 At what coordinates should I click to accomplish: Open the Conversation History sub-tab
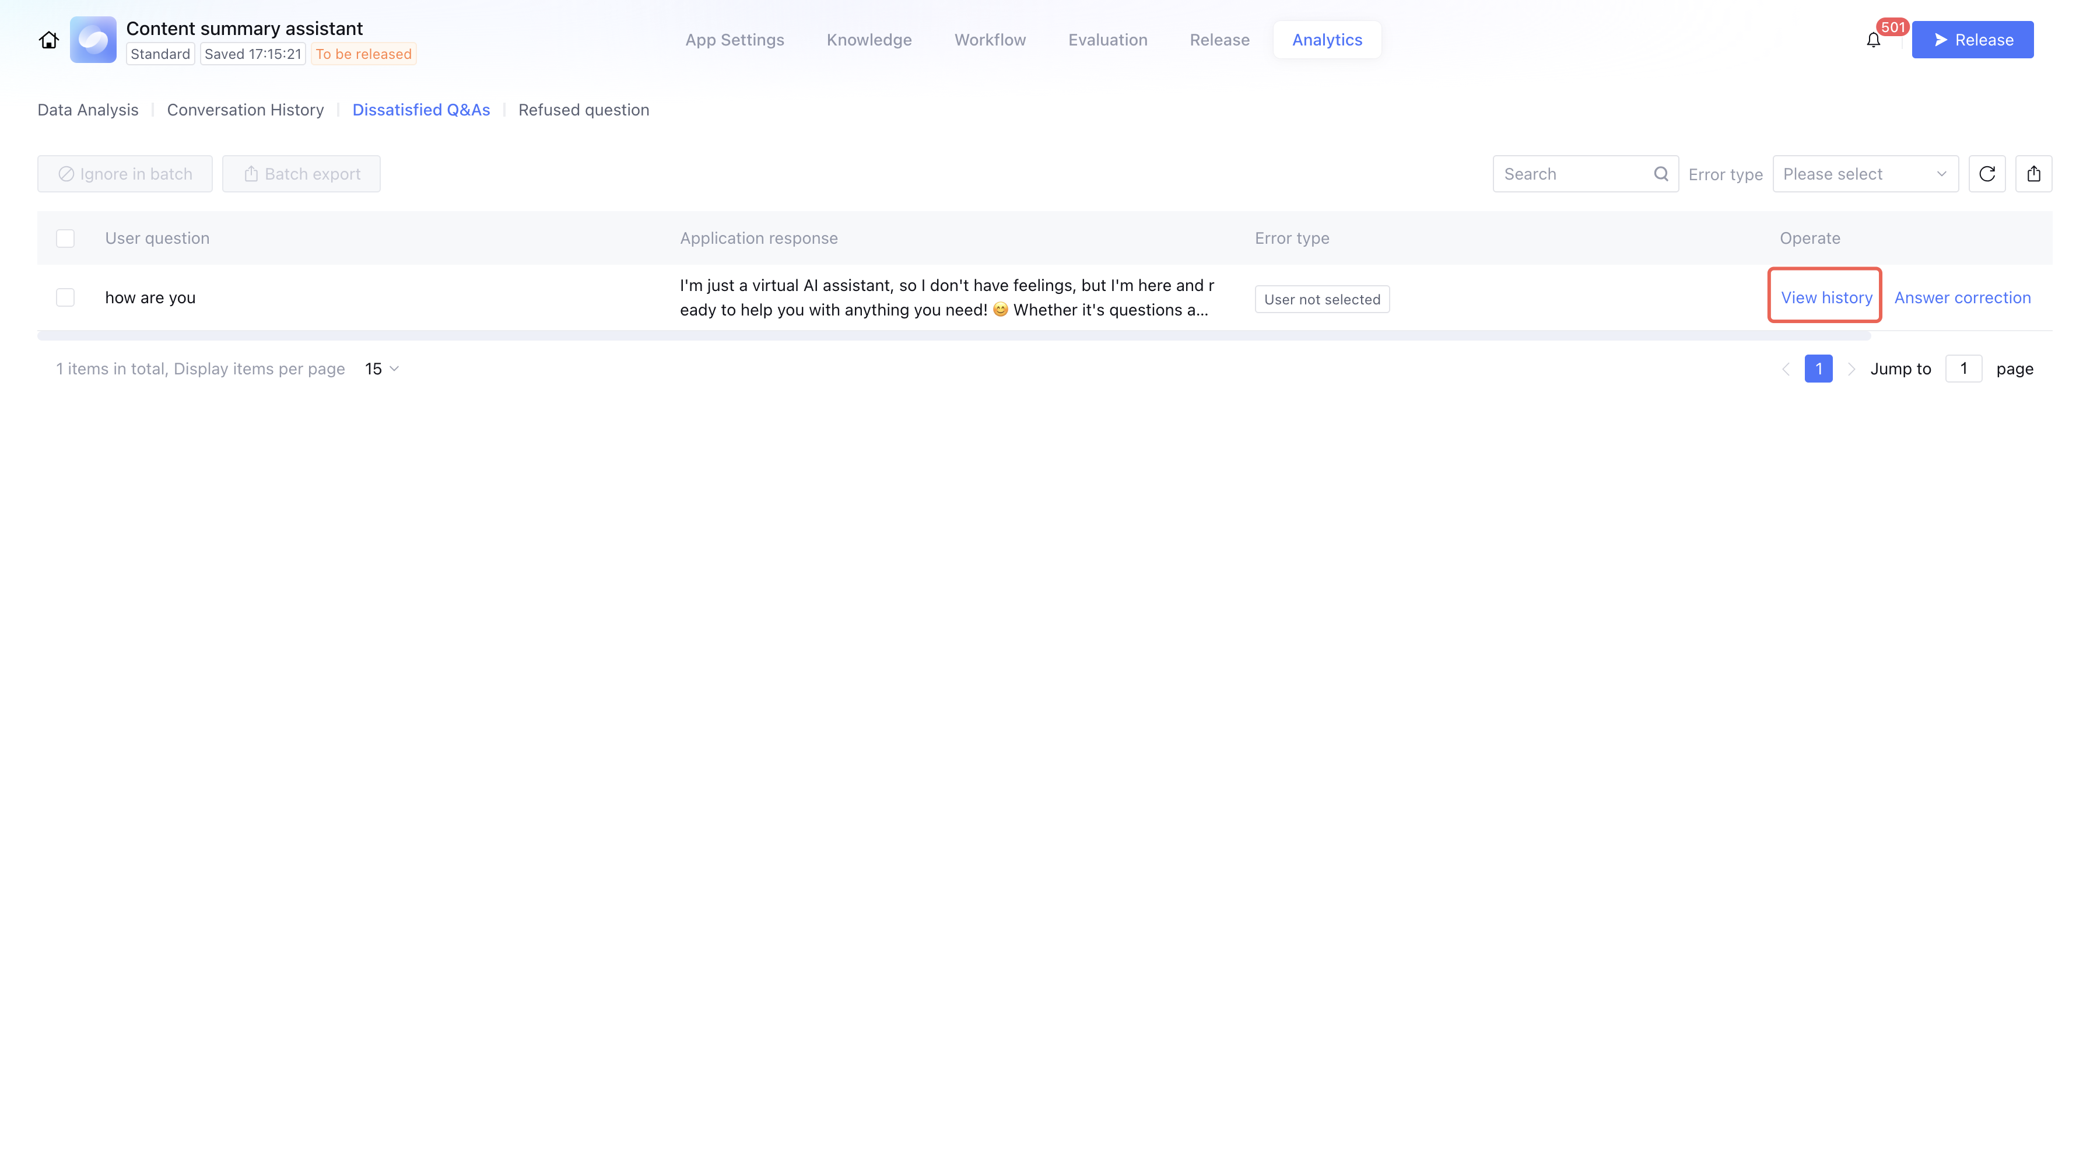[x=245, y=110]
